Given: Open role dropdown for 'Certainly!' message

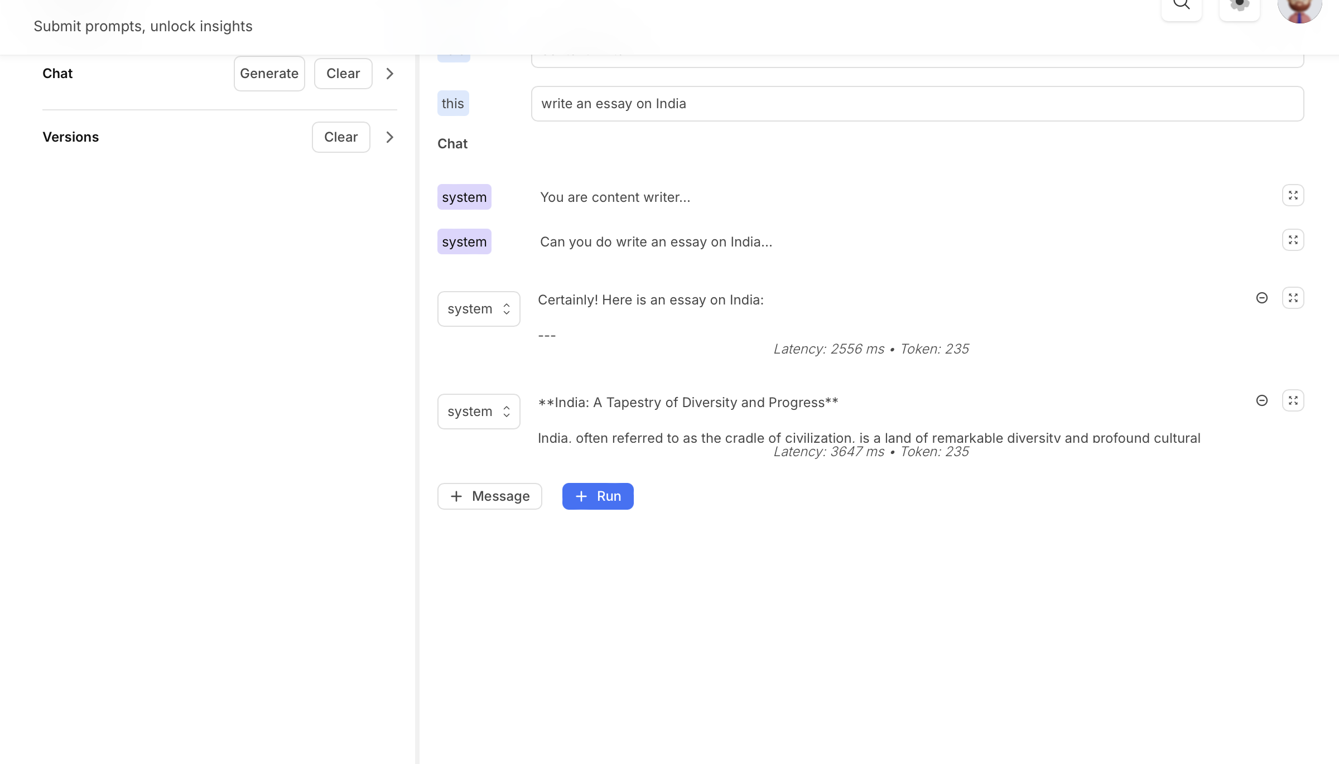Looking at the screenshot, I should pyautogui.click(x=479, y=309).
